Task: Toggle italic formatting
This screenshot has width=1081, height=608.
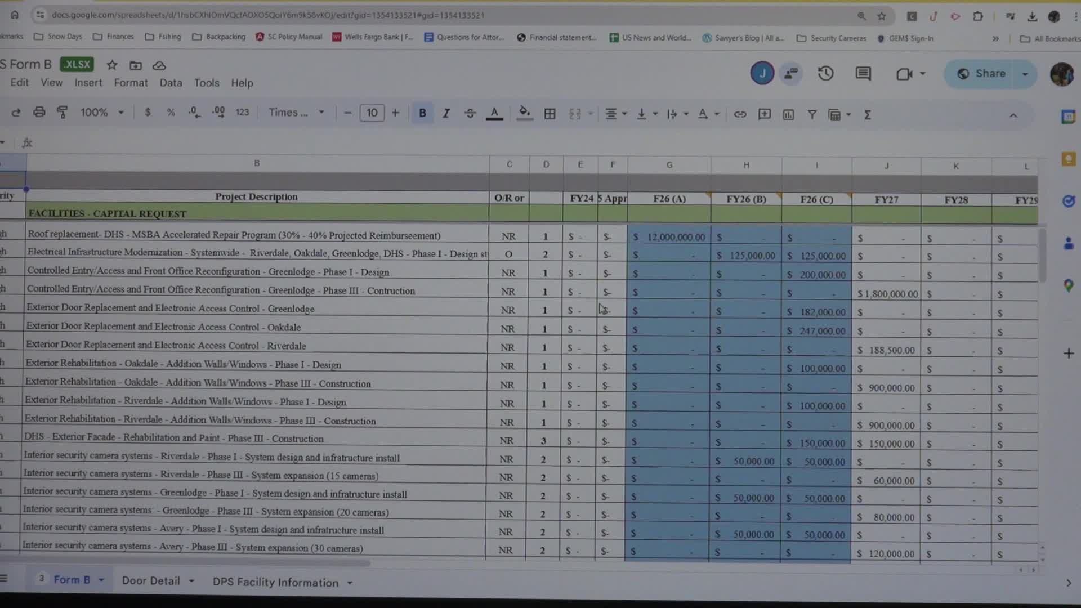Action: 446,113
